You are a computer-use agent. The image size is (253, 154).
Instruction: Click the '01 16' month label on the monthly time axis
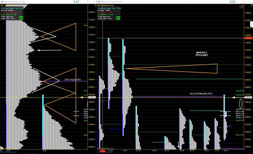pos(138,151)
